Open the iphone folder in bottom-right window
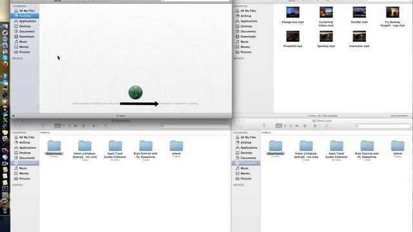Image resolution: width=413 pixels, height=232 pixels. (x=398, y=148)
